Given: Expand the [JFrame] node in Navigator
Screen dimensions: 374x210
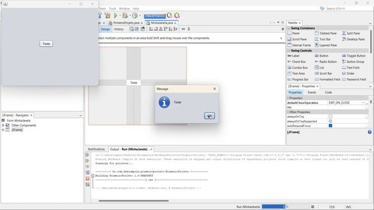Looking at the screenshot, I should tap(3, 129).
